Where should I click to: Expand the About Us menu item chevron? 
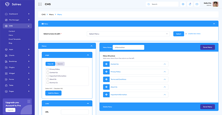point(165,87)
